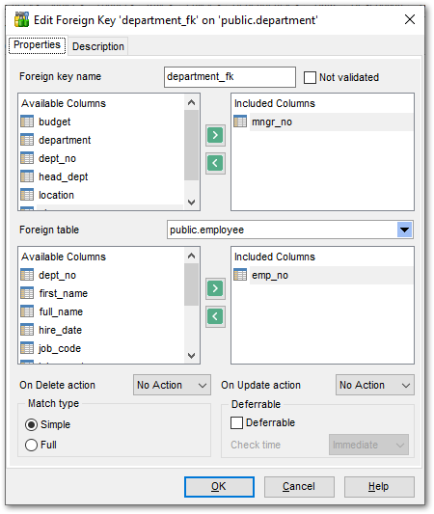Click the Foreign key name field

click(230, 77)
